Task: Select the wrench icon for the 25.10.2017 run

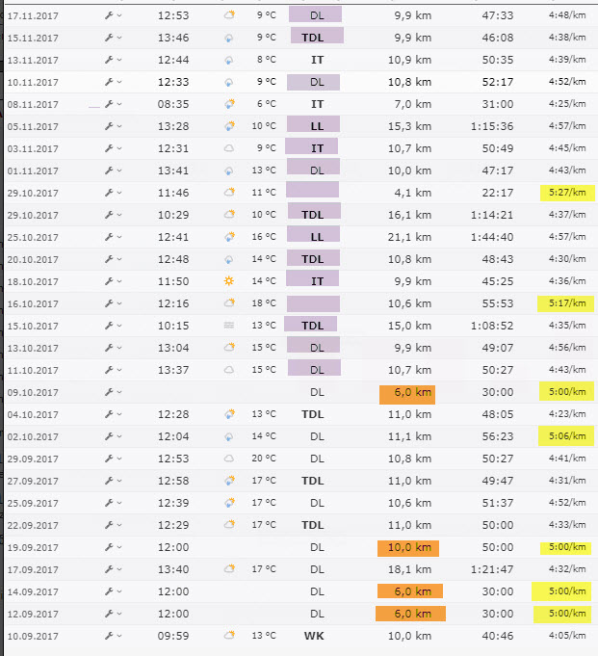Action: coord(109,237)
